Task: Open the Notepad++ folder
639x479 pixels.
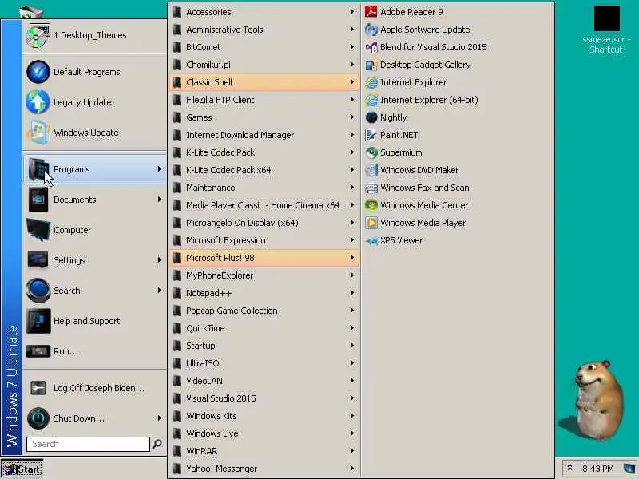Action: pos(264,293)
